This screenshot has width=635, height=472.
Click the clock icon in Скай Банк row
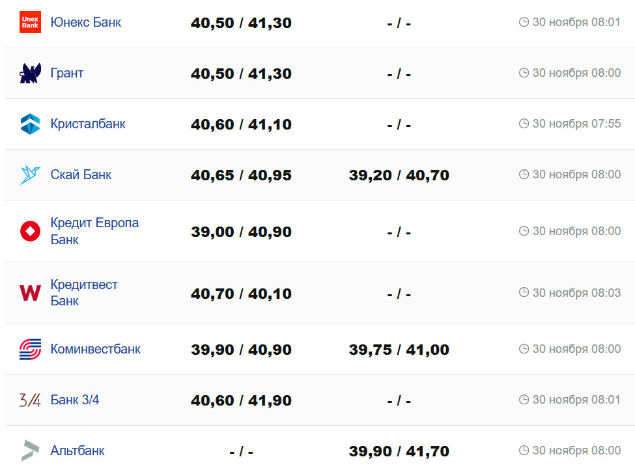coord(524,174)
